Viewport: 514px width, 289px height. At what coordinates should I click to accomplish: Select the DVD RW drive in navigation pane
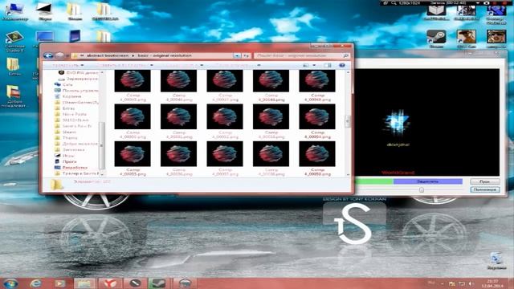click(79, 73)
